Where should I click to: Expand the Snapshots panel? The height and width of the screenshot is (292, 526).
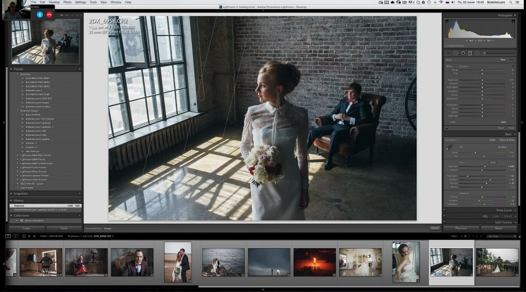tap(11, 193)
